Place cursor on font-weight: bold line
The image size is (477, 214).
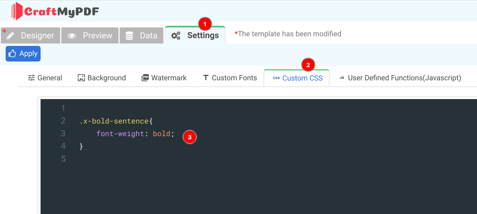pyautogui.click(x=135, y=134)
